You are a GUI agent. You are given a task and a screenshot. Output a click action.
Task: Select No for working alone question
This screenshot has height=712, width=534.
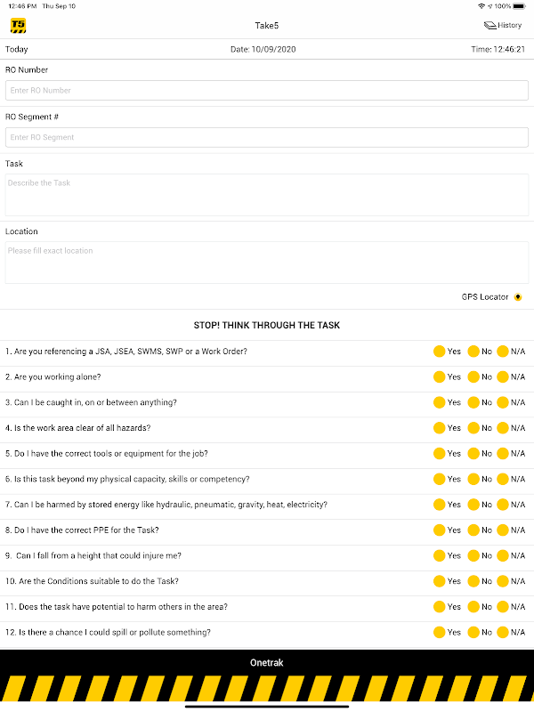pos(473,376)
